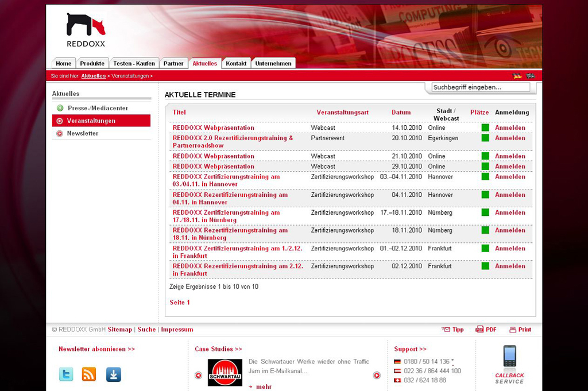This screenshot has width=588, height=391.
Task: Open the Testen - Kaufen tab
Action: pyautogui.click(x=134, y=63)
